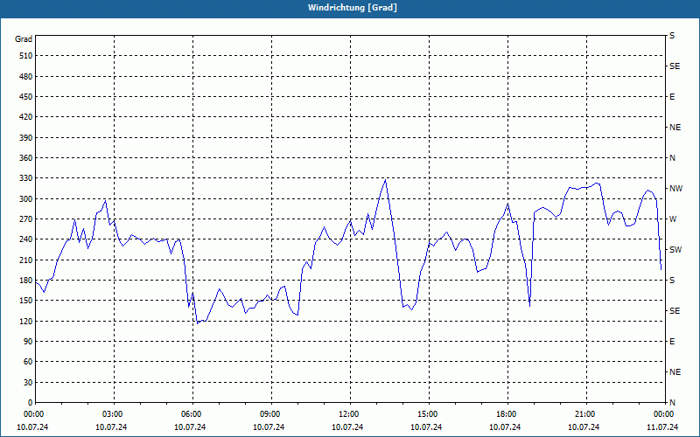The height and width of the screenshot is (437, 700).
Task: Select the 90 value on the y-axis
Action: [28, 341]
